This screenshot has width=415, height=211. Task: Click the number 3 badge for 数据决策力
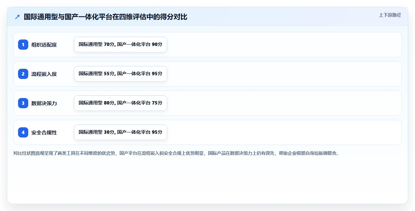23,103
